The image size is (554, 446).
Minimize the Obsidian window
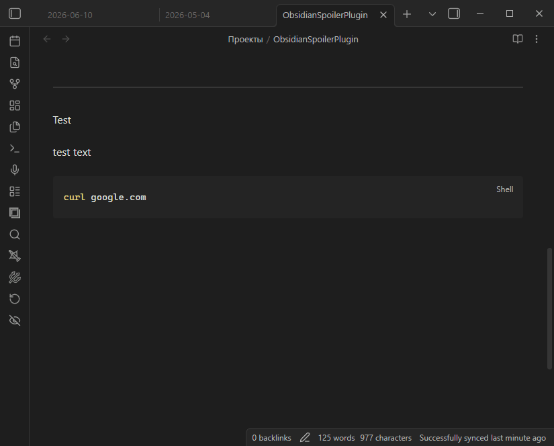[480, 14]
